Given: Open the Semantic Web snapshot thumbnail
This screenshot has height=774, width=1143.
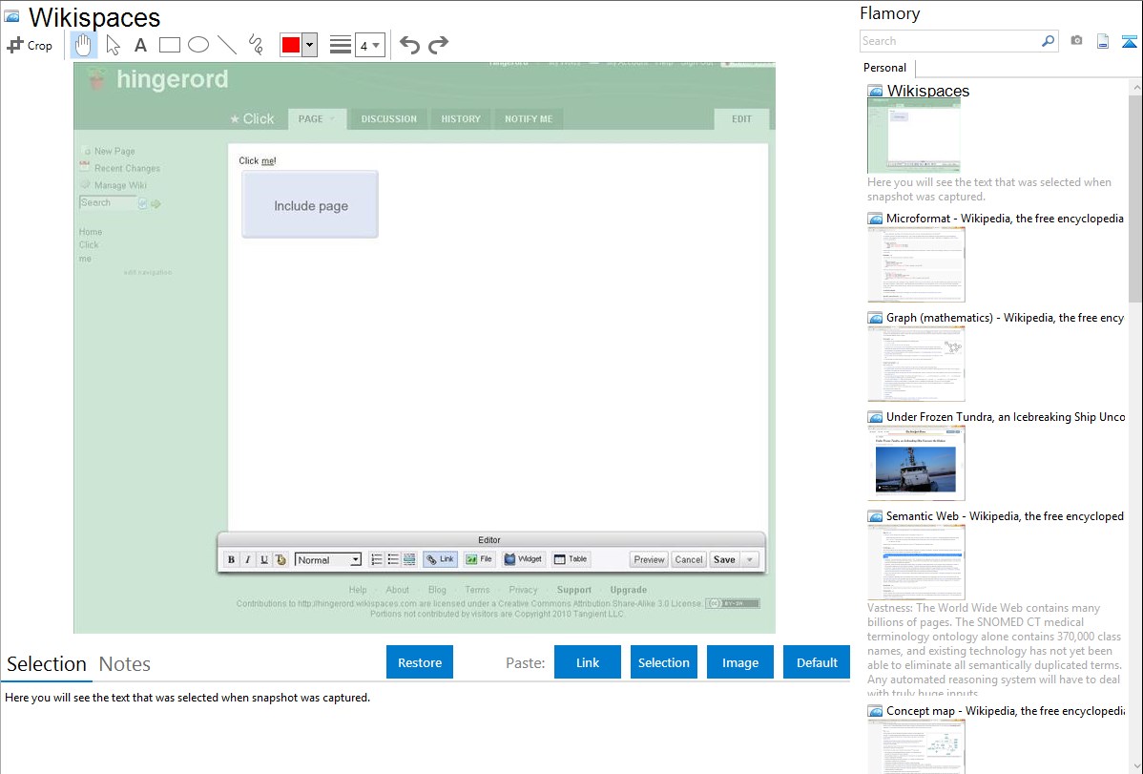Looking at the screenshot, I should [x=916, y=562].
